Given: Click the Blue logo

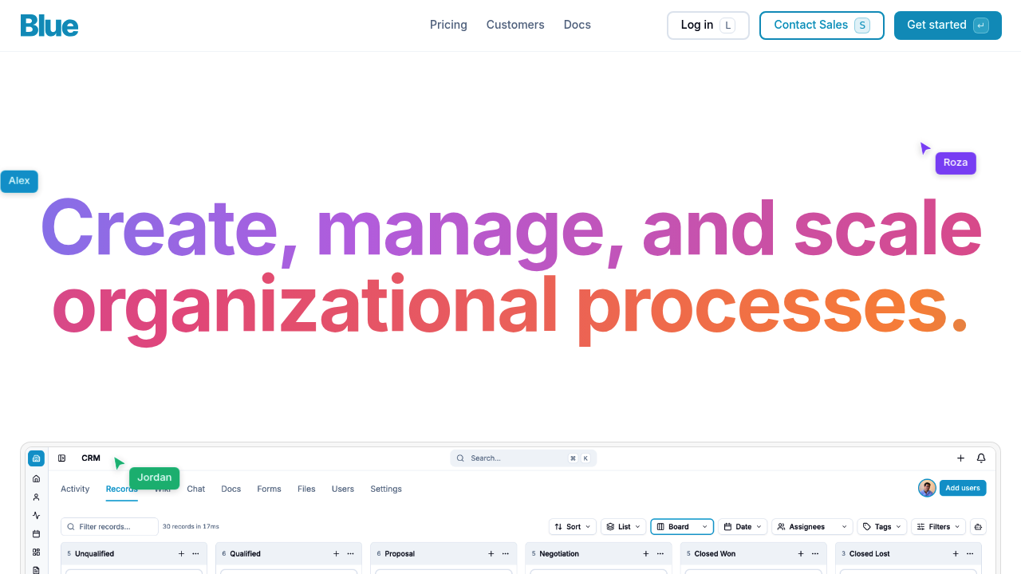Looking at the screenshot, I should pos(49,26).
